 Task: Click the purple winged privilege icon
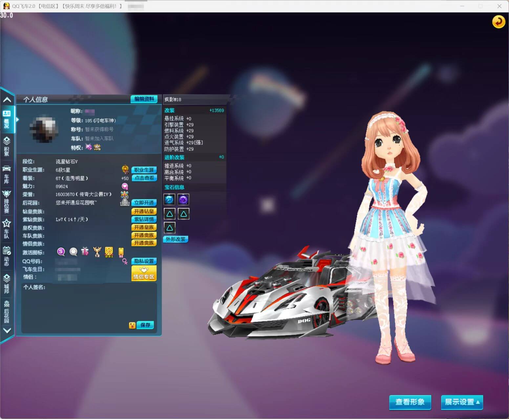tap(88, 147)
